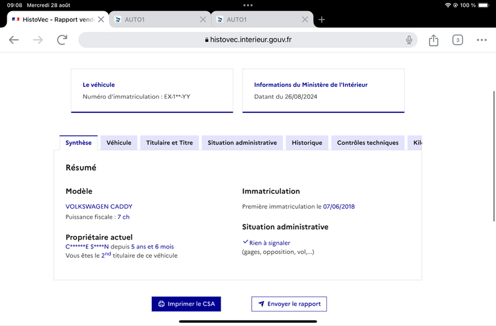The image size is (496, 326).
Task: Click the Imprimer le CSA button
Action: [x=186, y=304]
